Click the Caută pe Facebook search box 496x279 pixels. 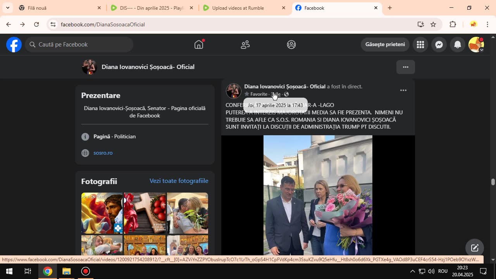pos(79,45)
